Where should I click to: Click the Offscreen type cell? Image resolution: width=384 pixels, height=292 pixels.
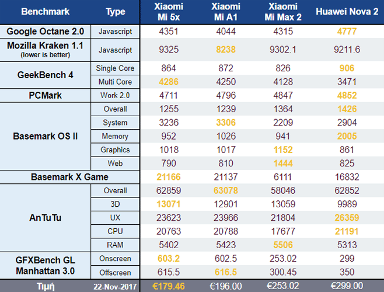[115, 273]
